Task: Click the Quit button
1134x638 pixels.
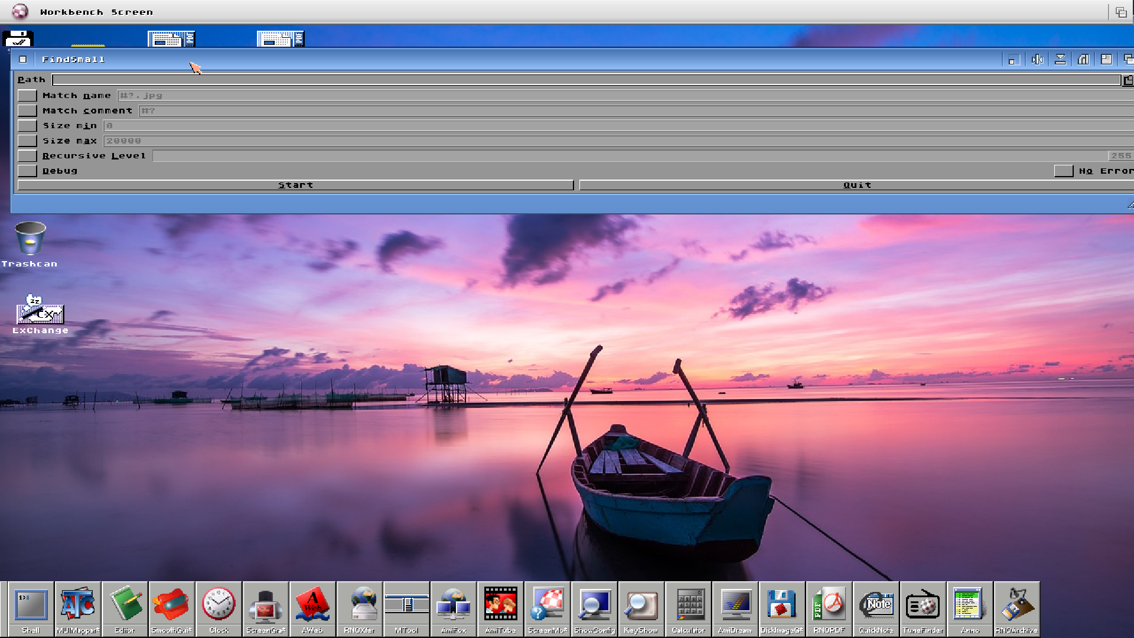Action: 856,185
